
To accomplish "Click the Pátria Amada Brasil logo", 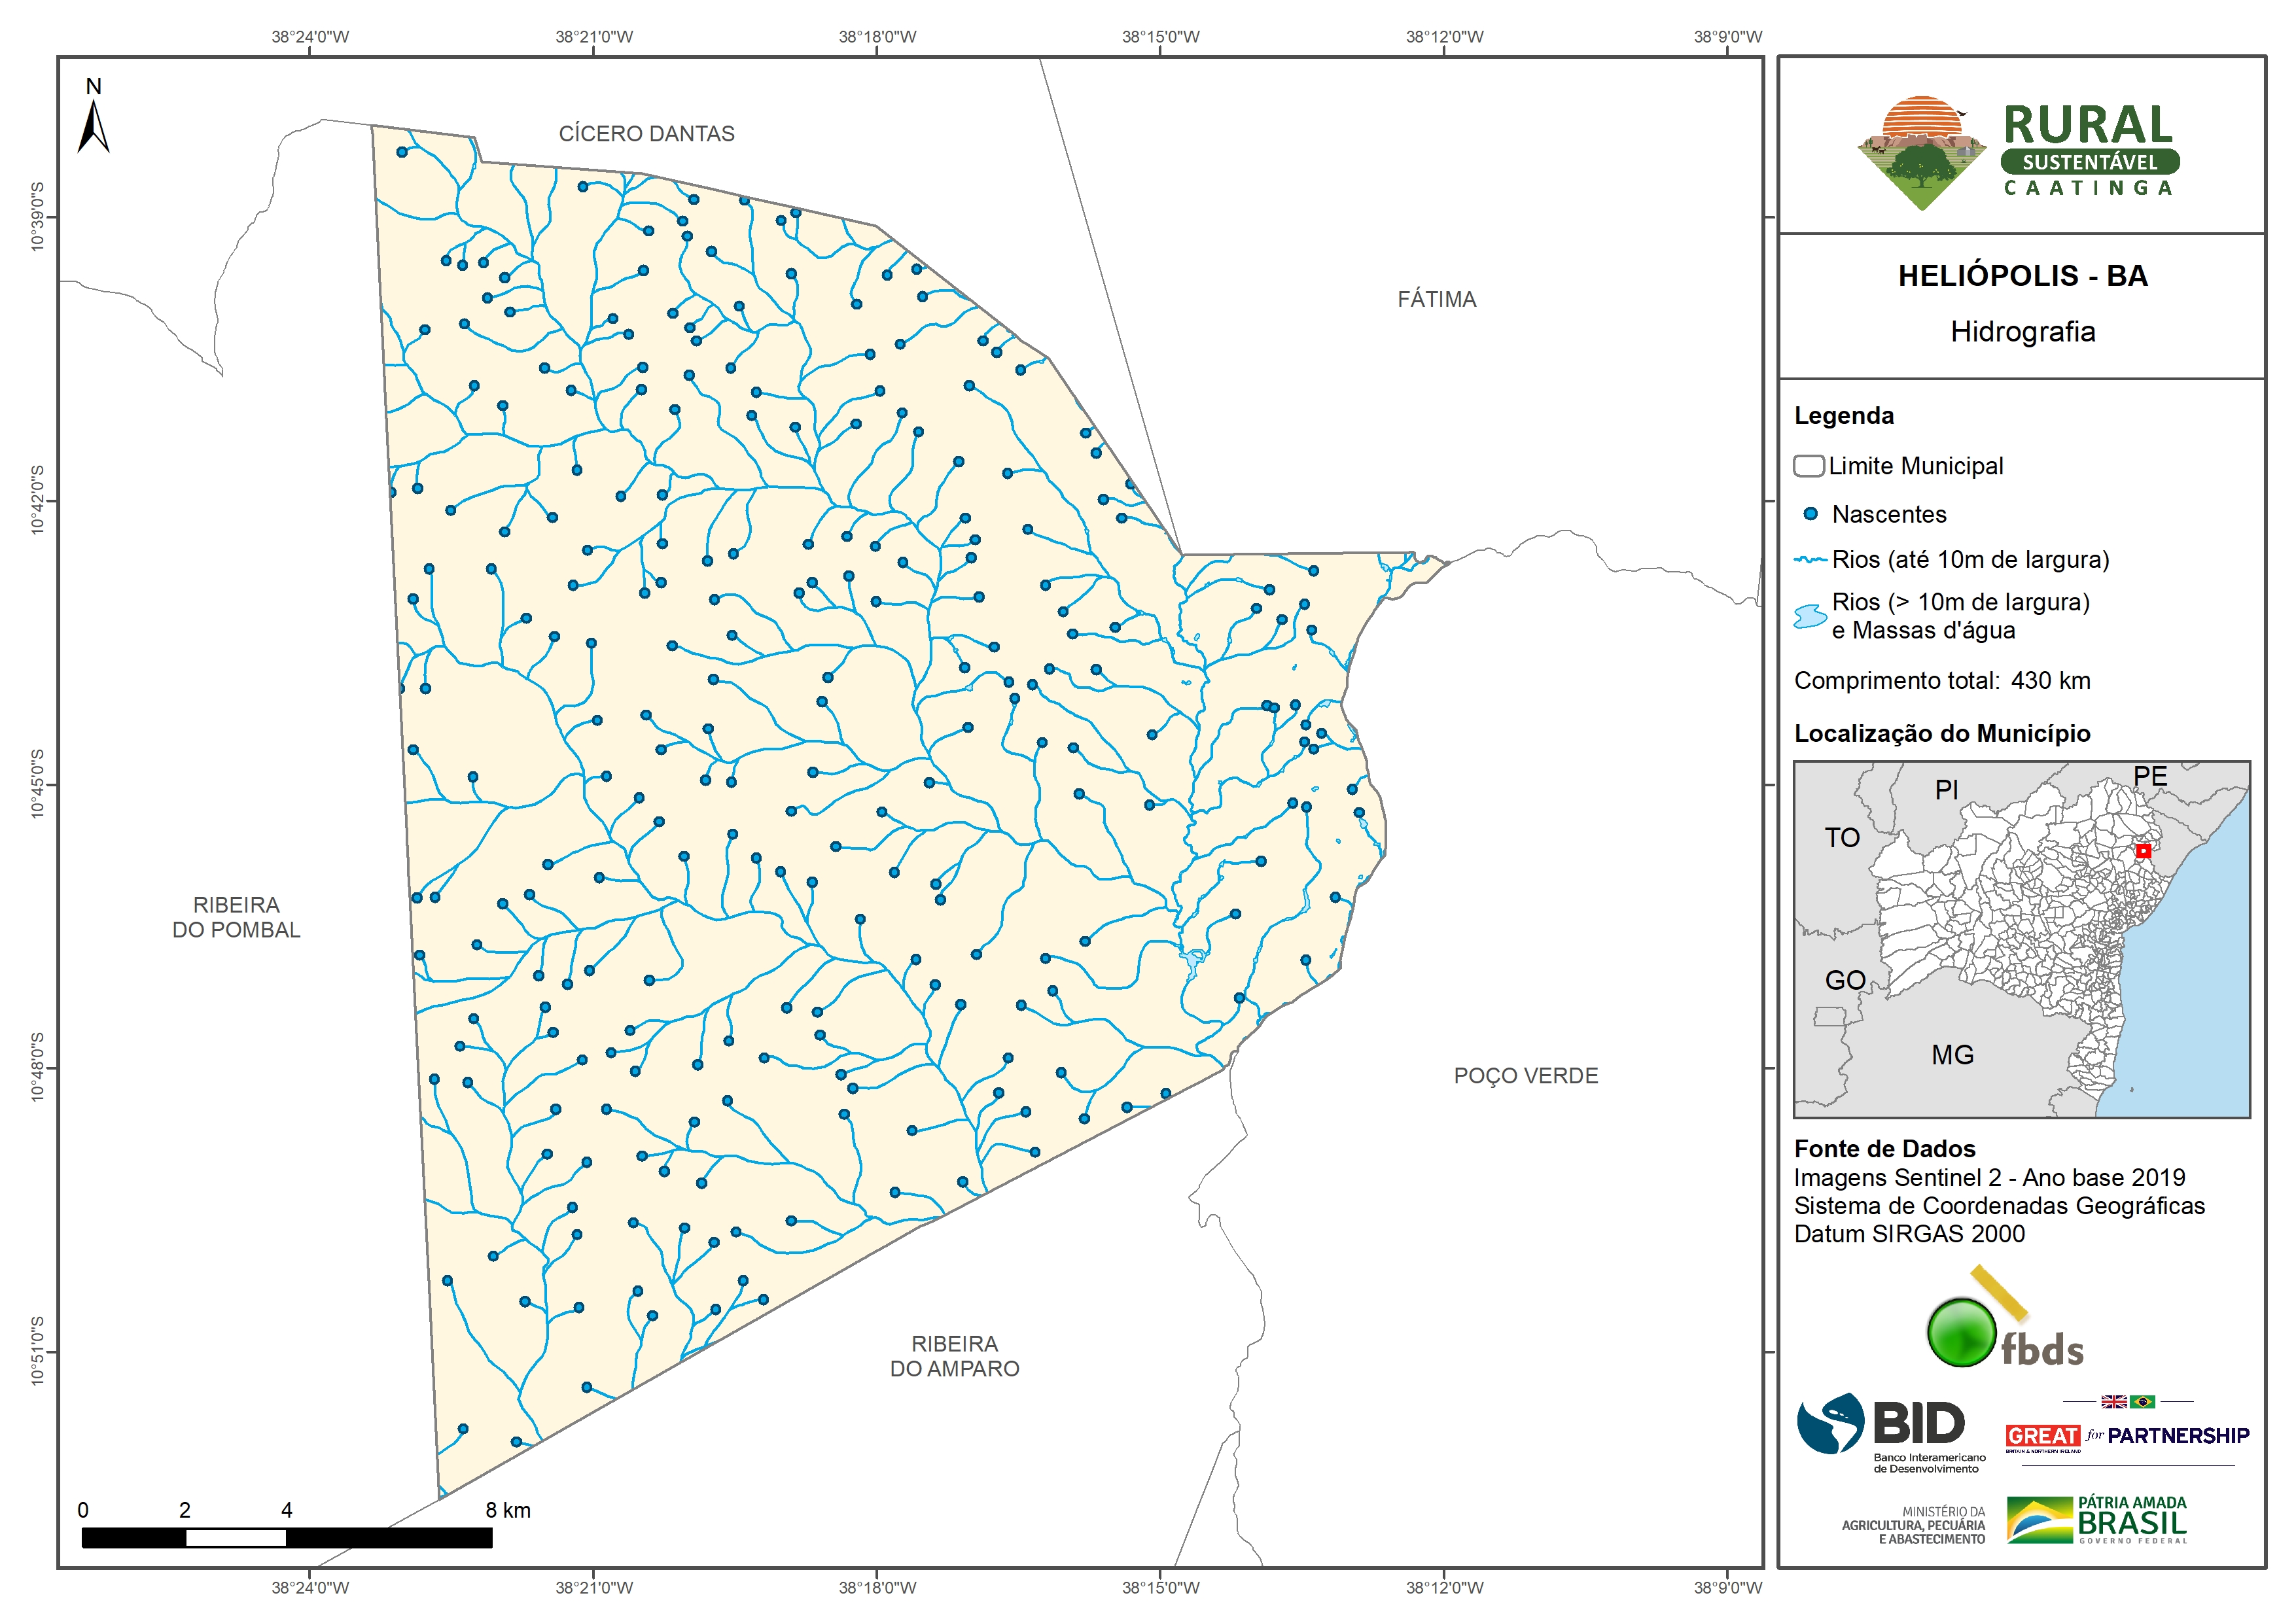I will [x=2097, y=1520].
